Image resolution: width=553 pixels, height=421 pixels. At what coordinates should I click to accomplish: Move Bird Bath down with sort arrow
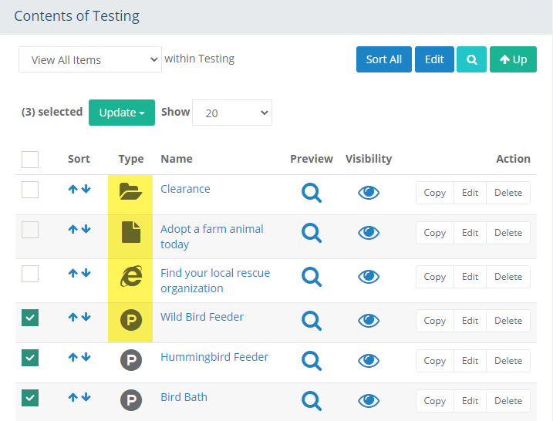pos(86,397)
